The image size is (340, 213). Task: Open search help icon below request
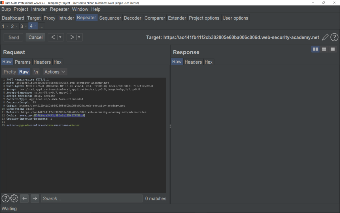coord(5,198)
